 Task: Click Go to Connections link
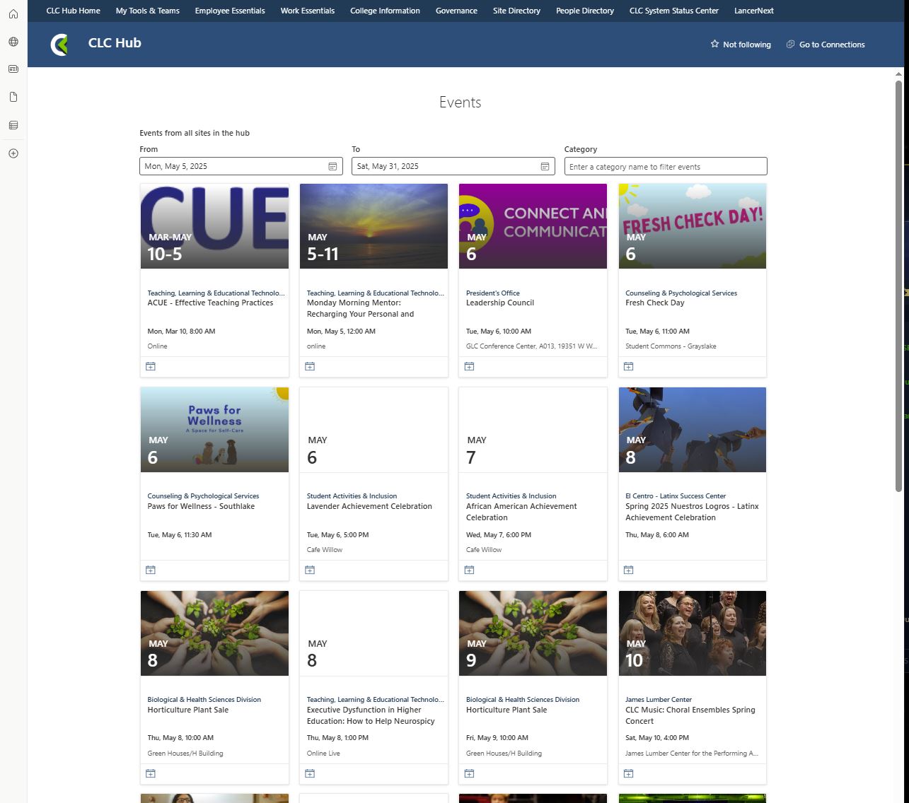pyautogui.click(x=826, y=45)
